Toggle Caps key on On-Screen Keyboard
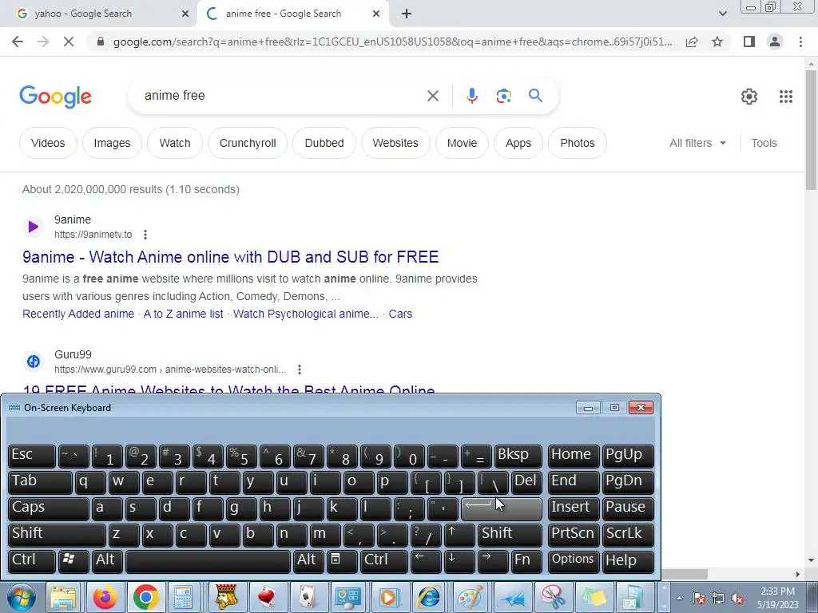The image size is (818, 613). click(49, 508)
